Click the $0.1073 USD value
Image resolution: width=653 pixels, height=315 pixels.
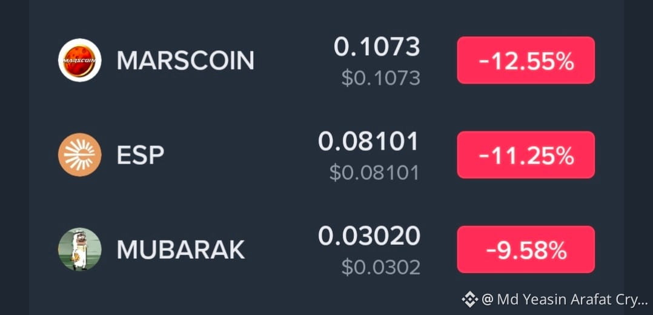(x=380, y=78)
